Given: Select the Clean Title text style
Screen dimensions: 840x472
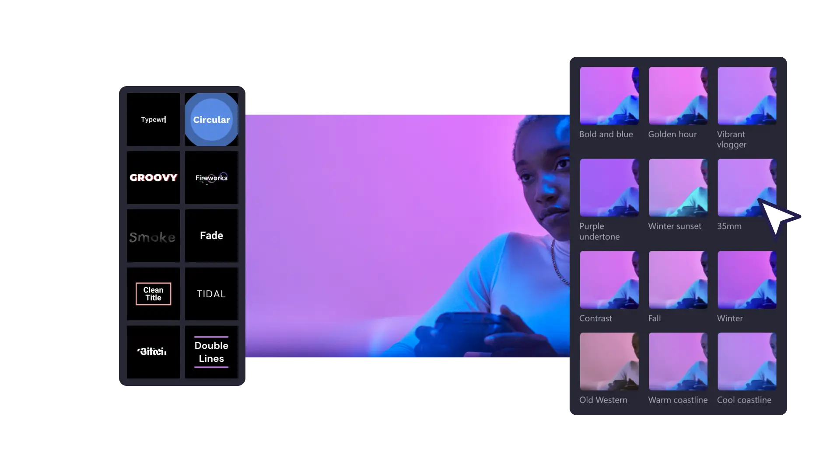Looking at the screenshot, I should click(153, 293).
